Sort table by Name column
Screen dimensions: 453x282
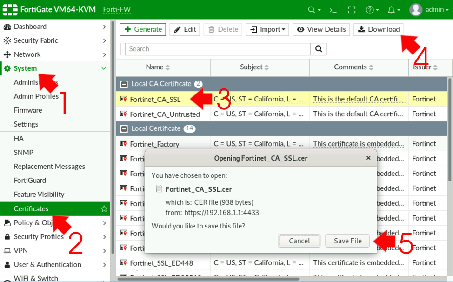(x=158, y=67)
